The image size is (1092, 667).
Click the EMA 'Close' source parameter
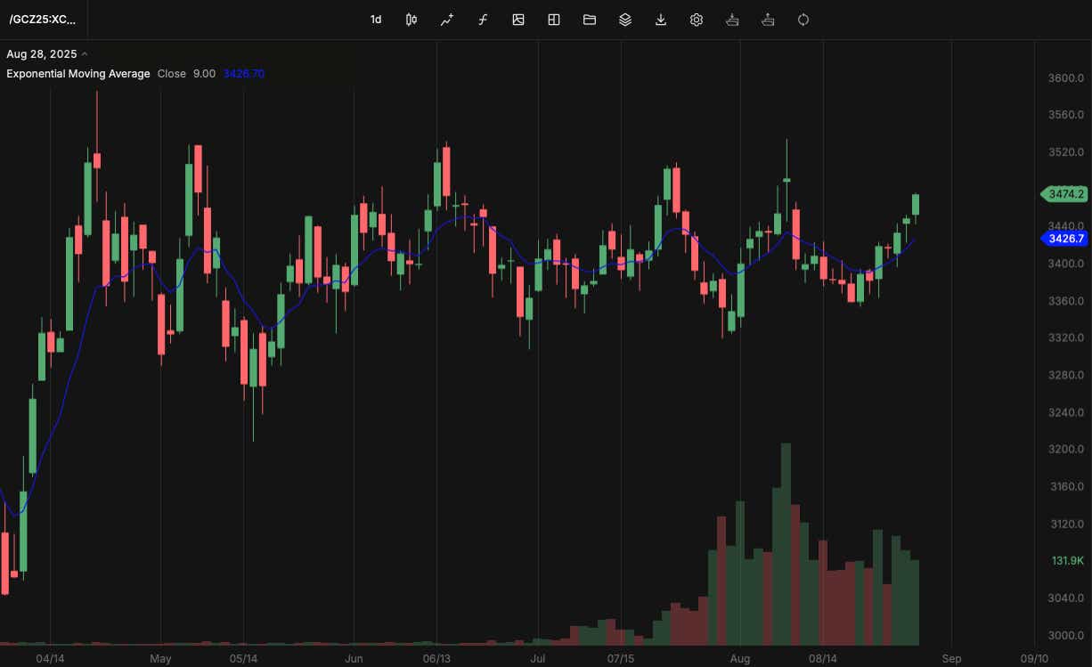click(x=172, y=74)
